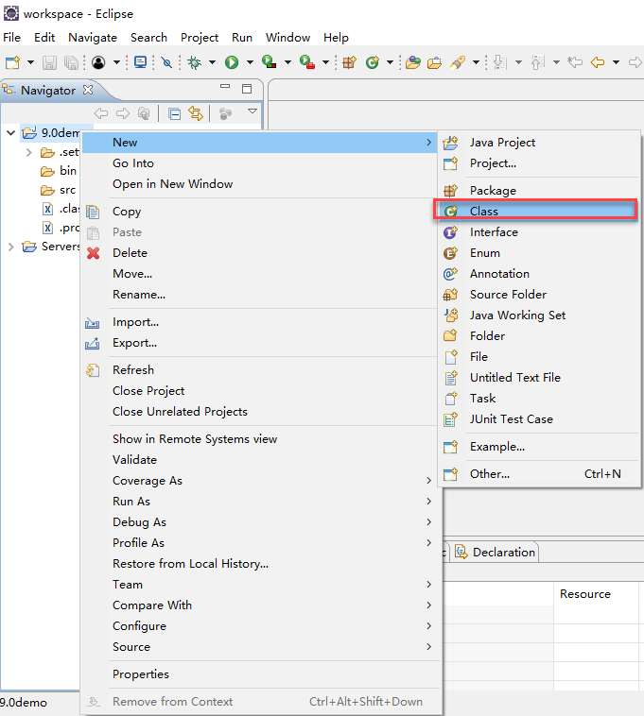The width and height of the screenshot is (644, 716).
Task: Click the green Run button in toolbar
Action: click(x=232, y=62)
